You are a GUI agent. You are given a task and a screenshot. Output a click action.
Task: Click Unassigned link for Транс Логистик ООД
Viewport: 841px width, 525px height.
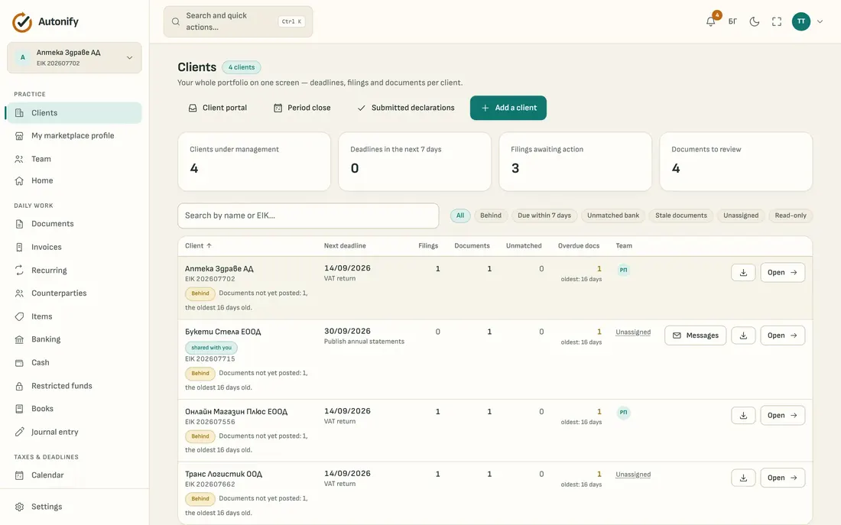[633, 475]
